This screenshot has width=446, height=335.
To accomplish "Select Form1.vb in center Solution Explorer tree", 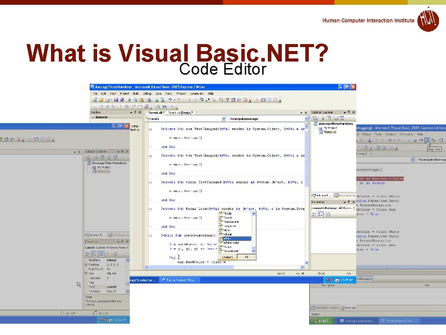I will click(330, 132).
